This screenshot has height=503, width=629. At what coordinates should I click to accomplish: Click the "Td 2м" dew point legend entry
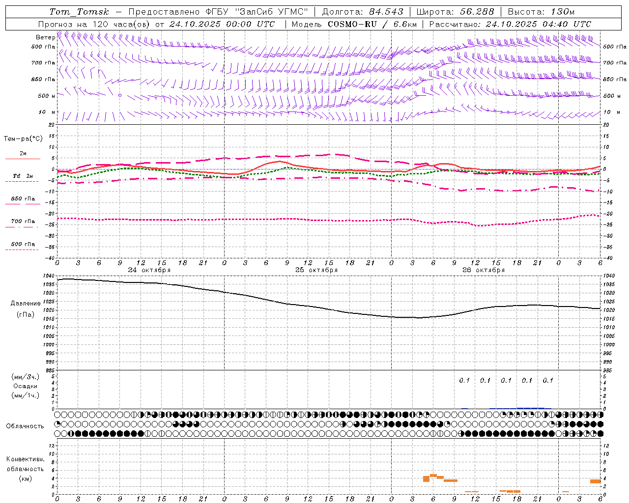coord(23,176)
